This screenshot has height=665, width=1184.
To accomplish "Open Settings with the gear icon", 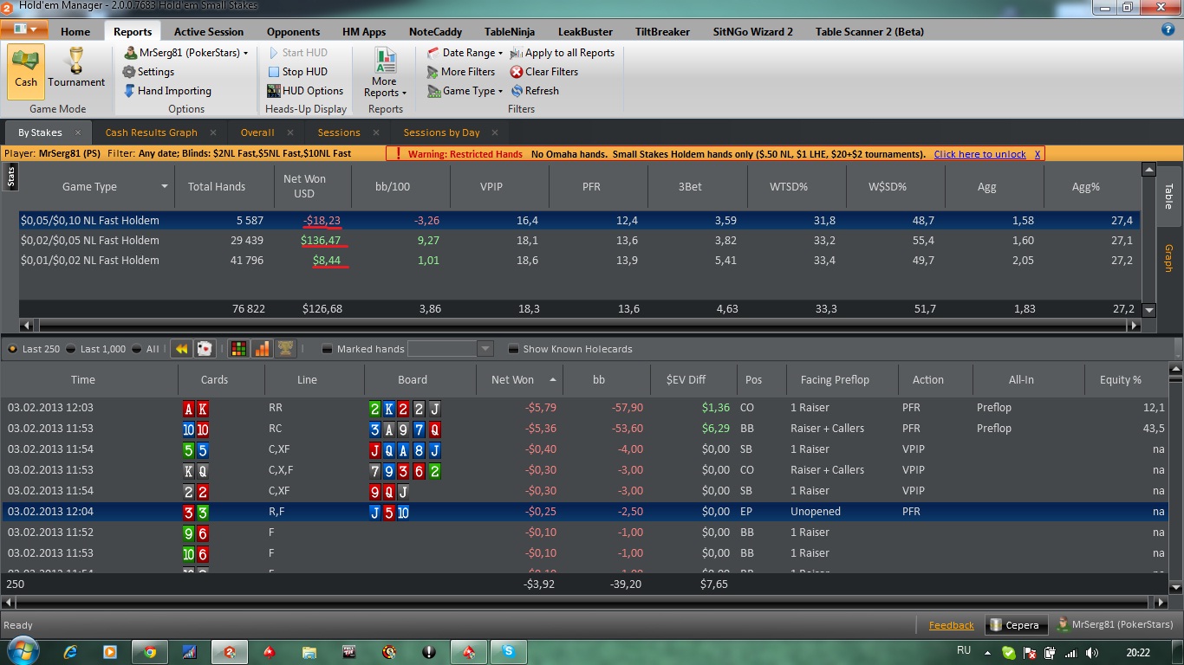I will point(148,72).
